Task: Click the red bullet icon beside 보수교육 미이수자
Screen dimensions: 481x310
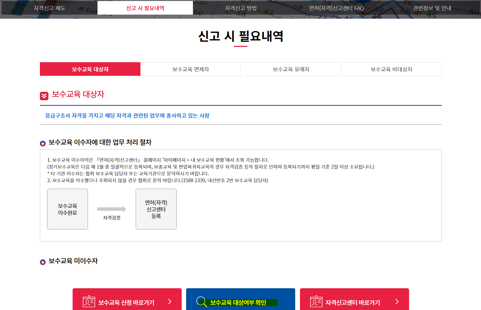Action: point(42,262)
